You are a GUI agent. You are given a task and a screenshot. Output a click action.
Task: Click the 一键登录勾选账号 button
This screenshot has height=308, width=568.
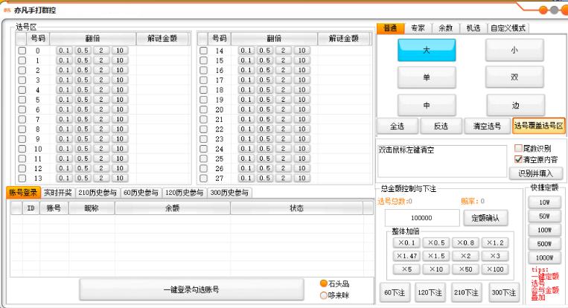tap(191, 289)
